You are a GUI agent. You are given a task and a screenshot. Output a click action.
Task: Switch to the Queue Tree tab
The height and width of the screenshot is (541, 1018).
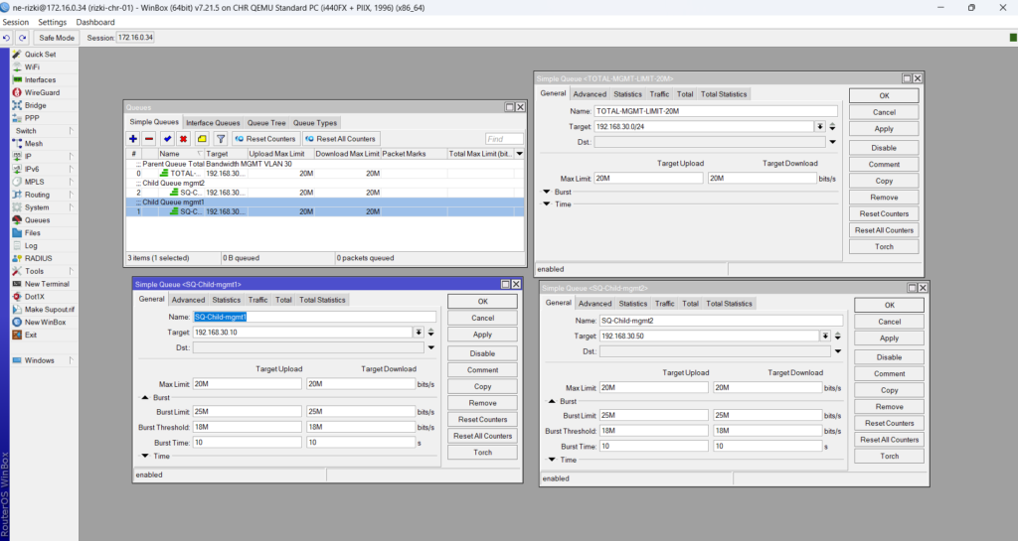(x=266, y=122)
